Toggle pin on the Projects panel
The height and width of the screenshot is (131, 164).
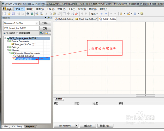[x=49, y=18]
